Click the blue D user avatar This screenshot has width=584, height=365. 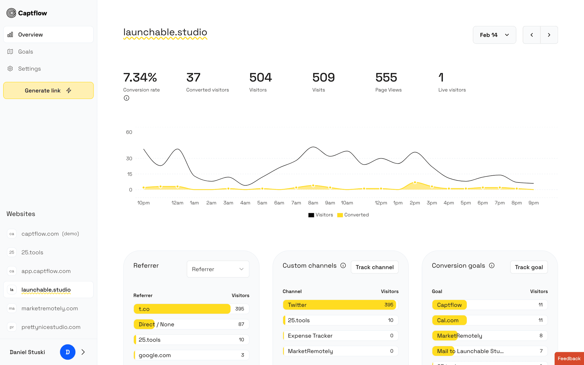68,352
